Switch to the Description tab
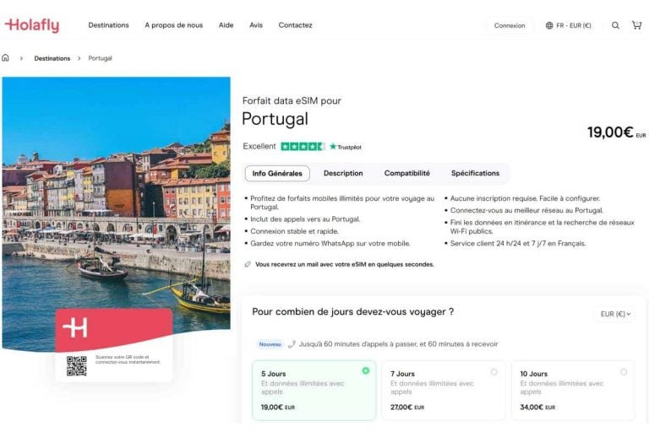 pyautogui.click(x=343, y=173)
